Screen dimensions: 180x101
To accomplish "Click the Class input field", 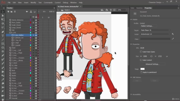I will [x=155, y=39].
